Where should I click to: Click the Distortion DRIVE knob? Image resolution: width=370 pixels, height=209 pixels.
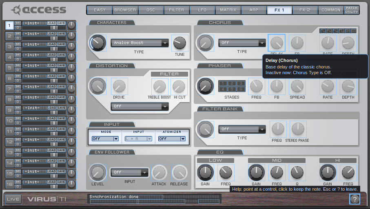coord(119,86)
